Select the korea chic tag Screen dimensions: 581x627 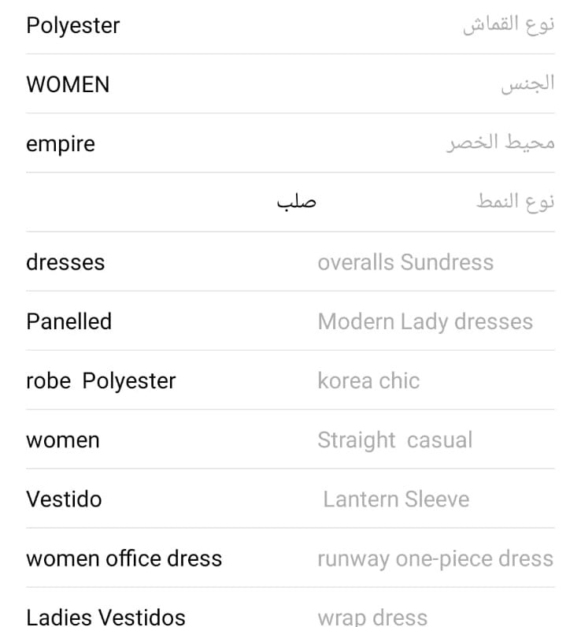[x=368, y=380]
